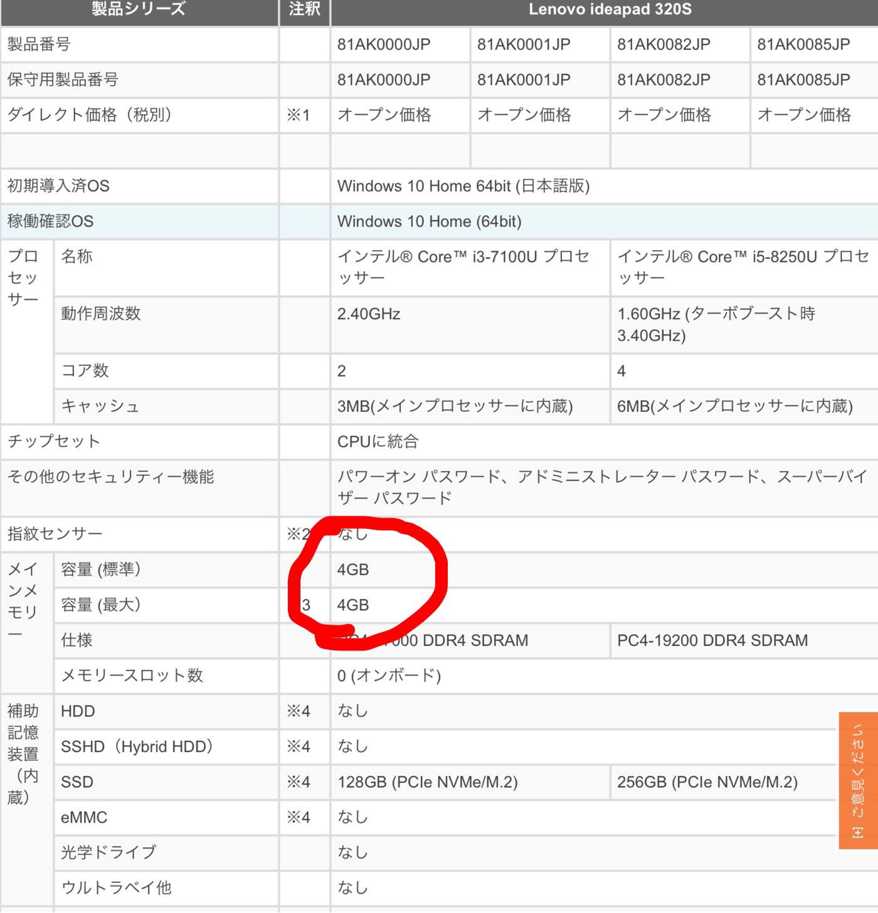Select 81AK0001JP in the 製品番号 row
The height and width of the screenshot is (913, 878).
tap(524, 44)
